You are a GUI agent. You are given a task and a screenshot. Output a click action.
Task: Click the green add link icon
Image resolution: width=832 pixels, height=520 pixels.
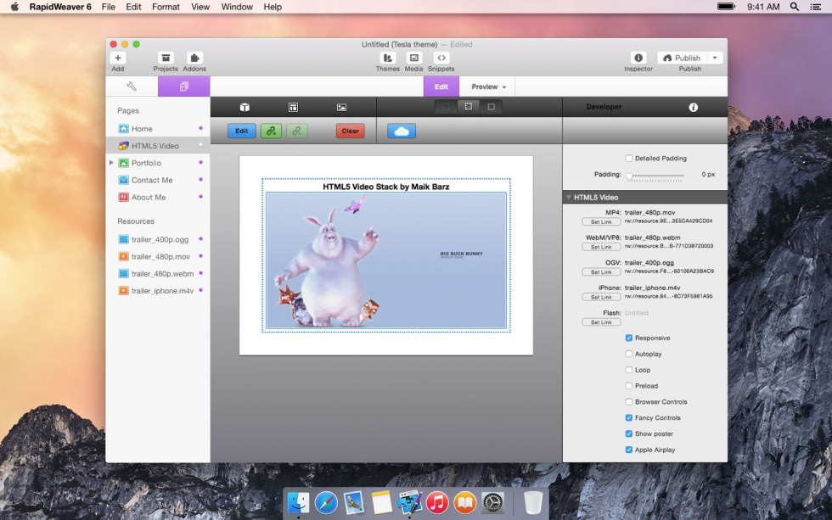(x=271, y=131)
